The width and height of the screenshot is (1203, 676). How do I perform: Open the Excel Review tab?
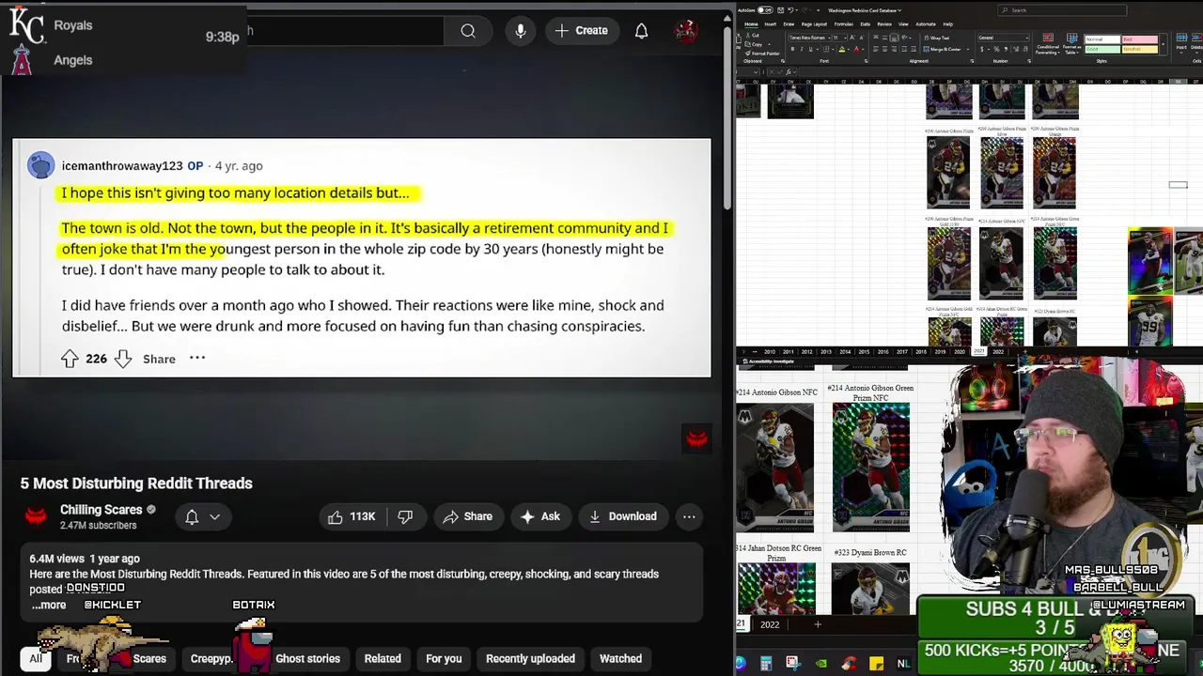click(884, 24)
